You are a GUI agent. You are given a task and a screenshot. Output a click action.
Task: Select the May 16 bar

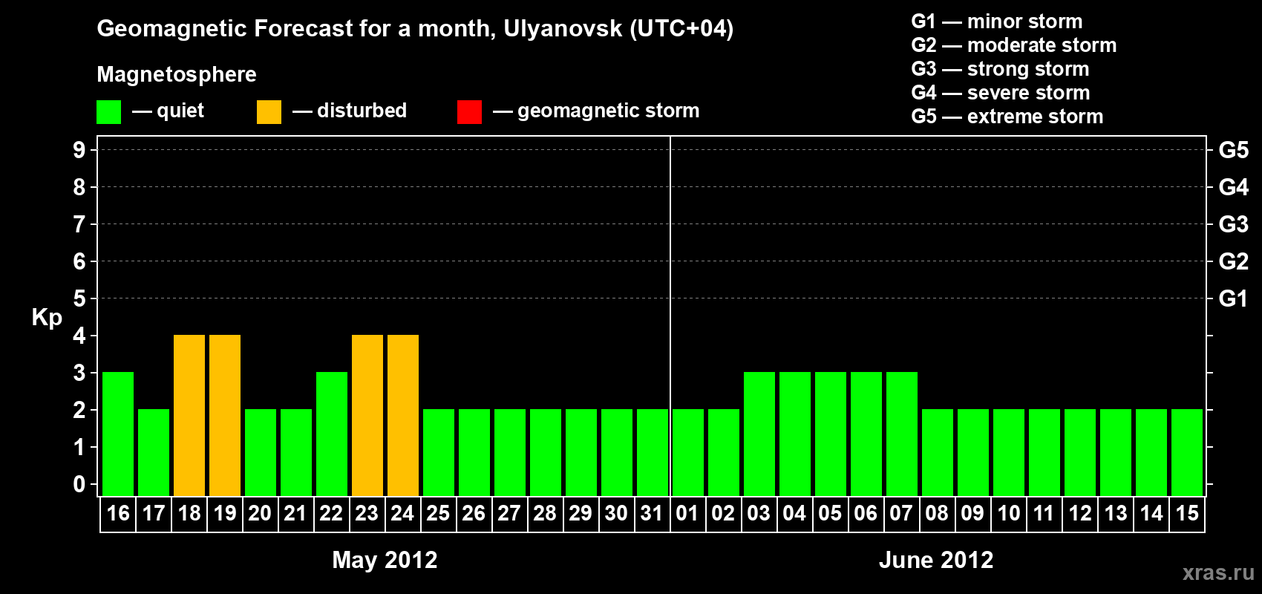[x=118, y=434]
